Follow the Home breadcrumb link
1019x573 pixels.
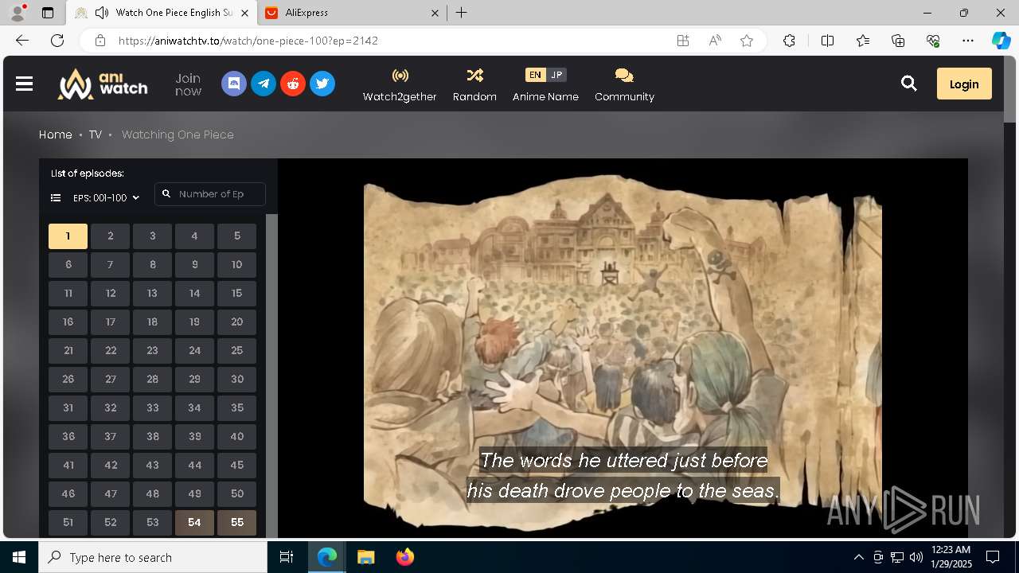point(56,134)
